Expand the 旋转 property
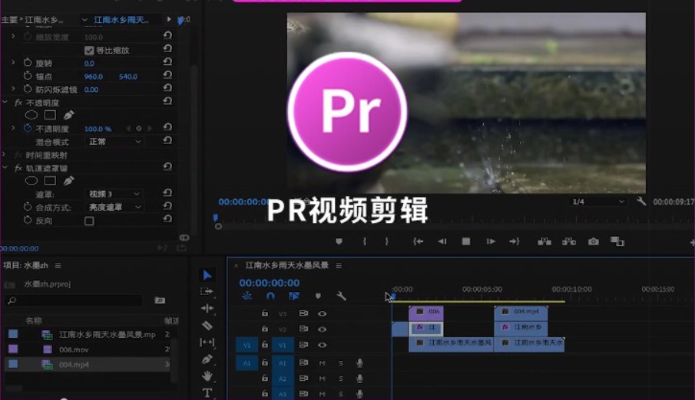Screen dimensions: 695x400 point(13,63)
